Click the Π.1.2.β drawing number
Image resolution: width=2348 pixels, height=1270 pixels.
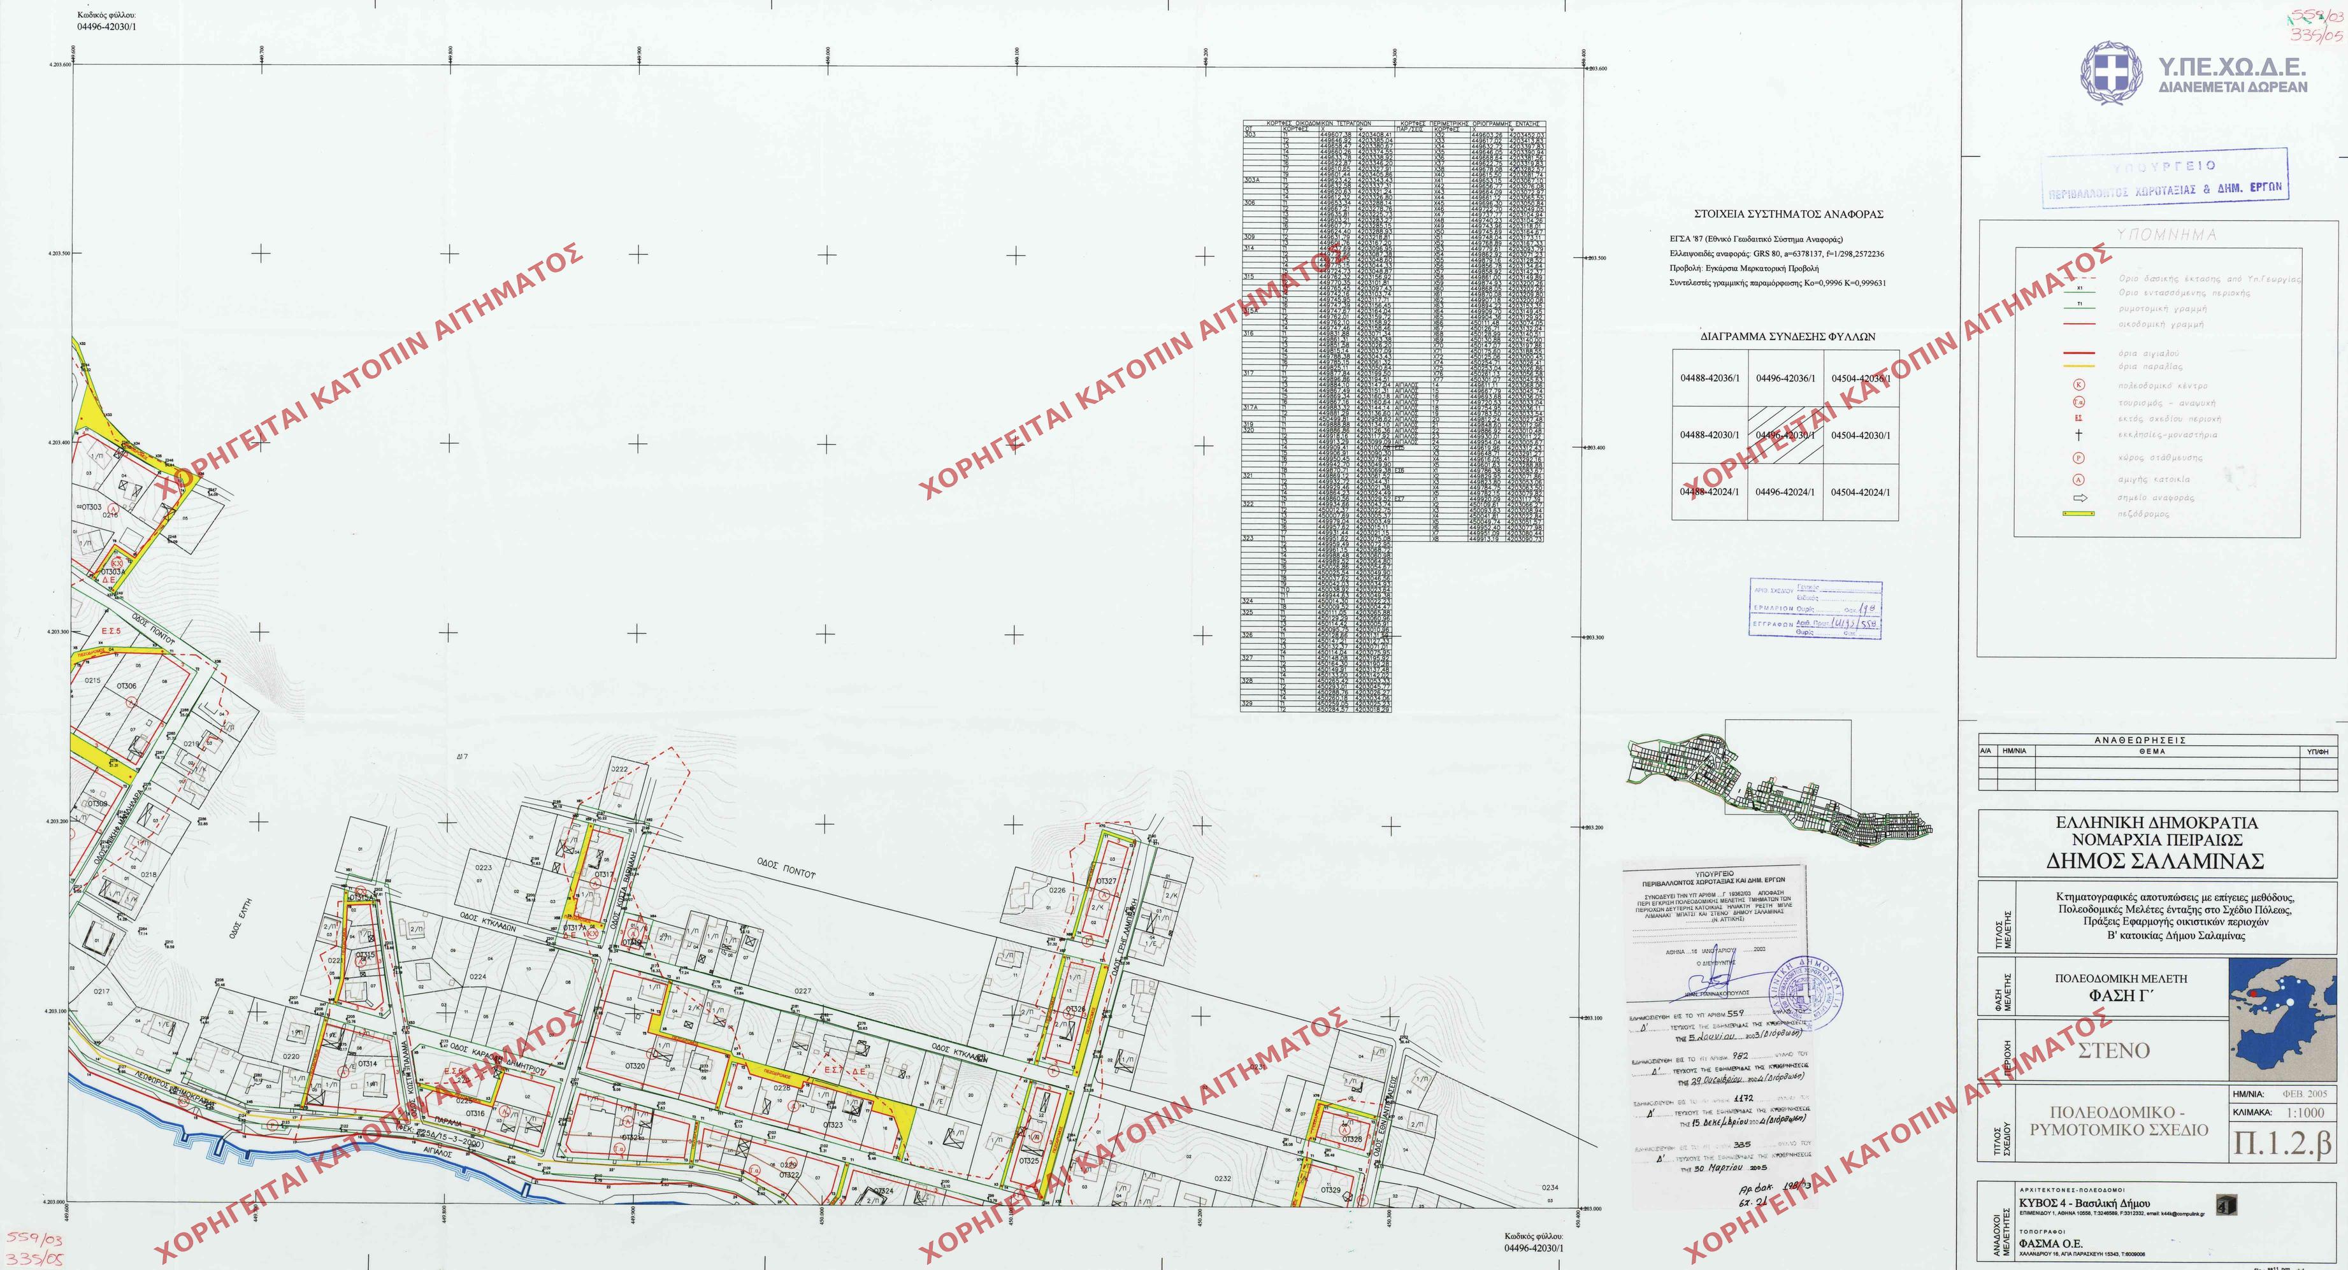[2282, 1145]
